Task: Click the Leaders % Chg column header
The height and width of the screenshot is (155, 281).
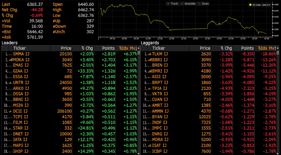Action: pos(87,48)
